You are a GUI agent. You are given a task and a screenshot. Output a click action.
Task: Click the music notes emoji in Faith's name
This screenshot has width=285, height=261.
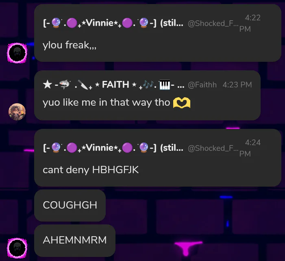[148, 84]
